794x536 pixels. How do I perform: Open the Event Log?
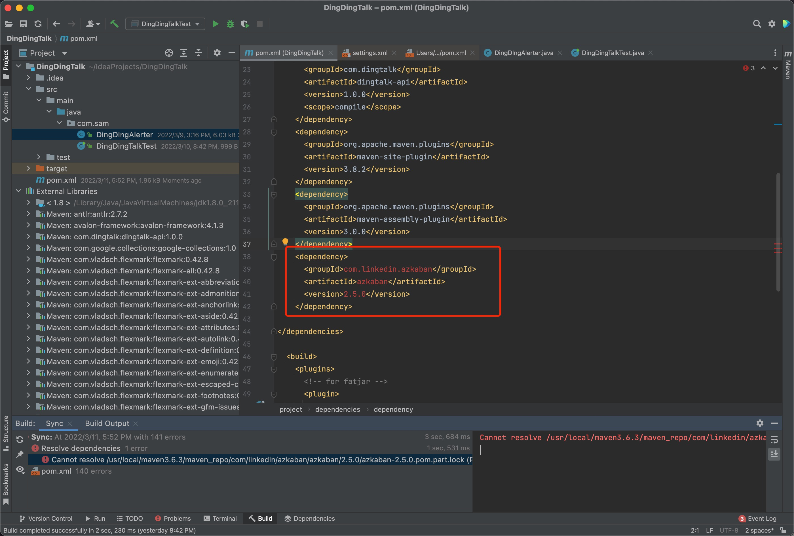[757, 519]
